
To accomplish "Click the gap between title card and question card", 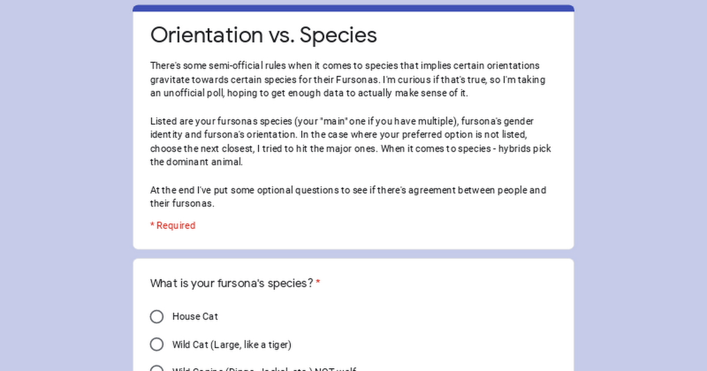I will (353, 254).
